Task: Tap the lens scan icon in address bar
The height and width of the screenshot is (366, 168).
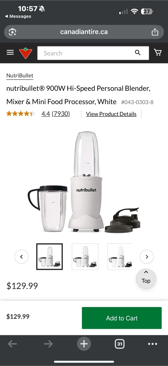Action: tap(12, 32)
